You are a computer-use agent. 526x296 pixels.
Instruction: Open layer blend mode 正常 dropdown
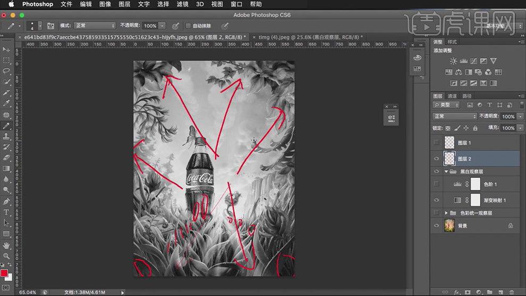(454, 116)
